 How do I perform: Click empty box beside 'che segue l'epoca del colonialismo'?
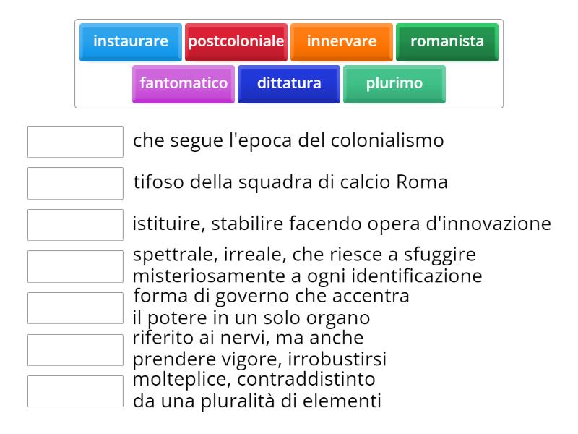75,142
